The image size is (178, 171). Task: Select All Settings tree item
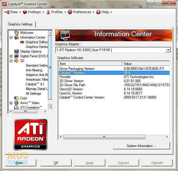33,94
